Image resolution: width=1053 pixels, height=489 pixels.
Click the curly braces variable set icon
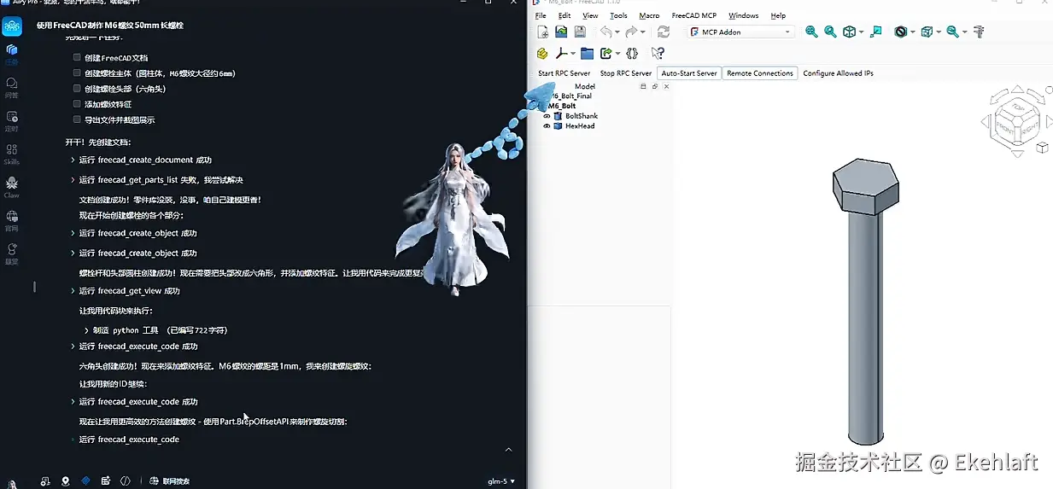pos(632,53)
